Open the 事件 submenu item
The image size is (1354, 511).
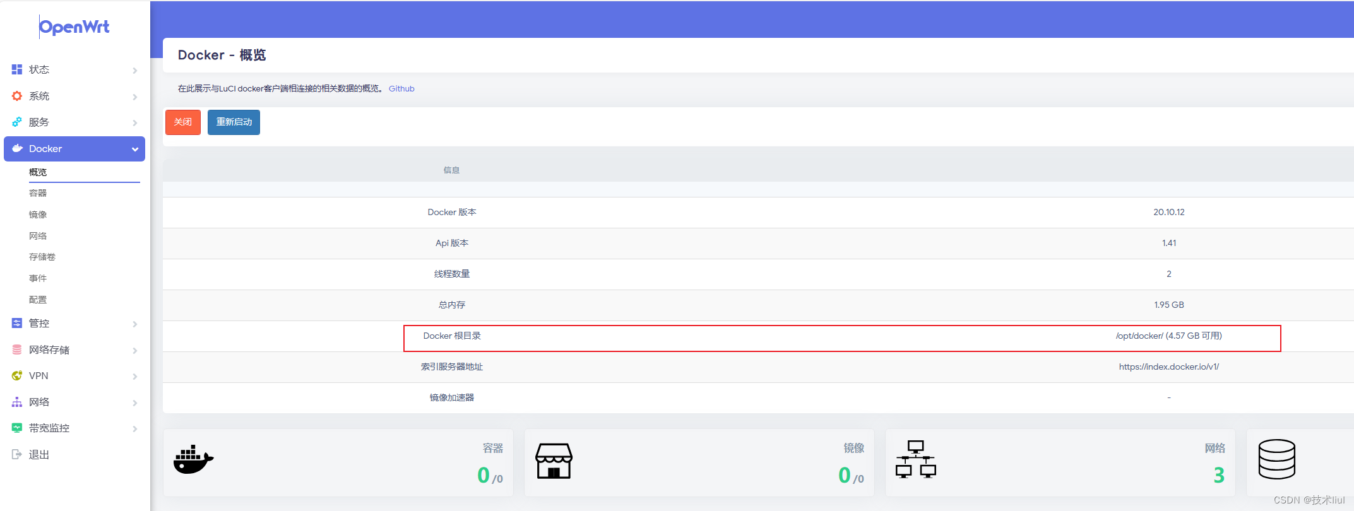(38, 278)
